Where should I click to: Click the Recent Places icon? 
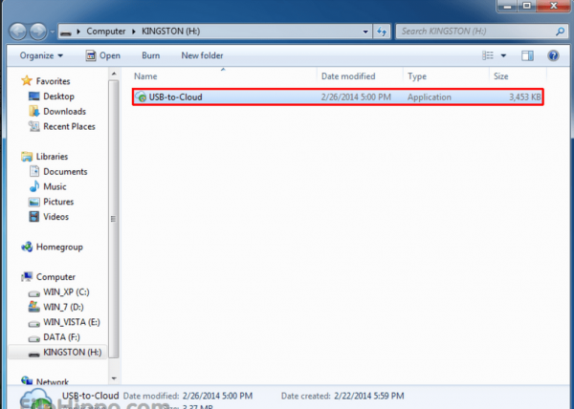[34, 126]
